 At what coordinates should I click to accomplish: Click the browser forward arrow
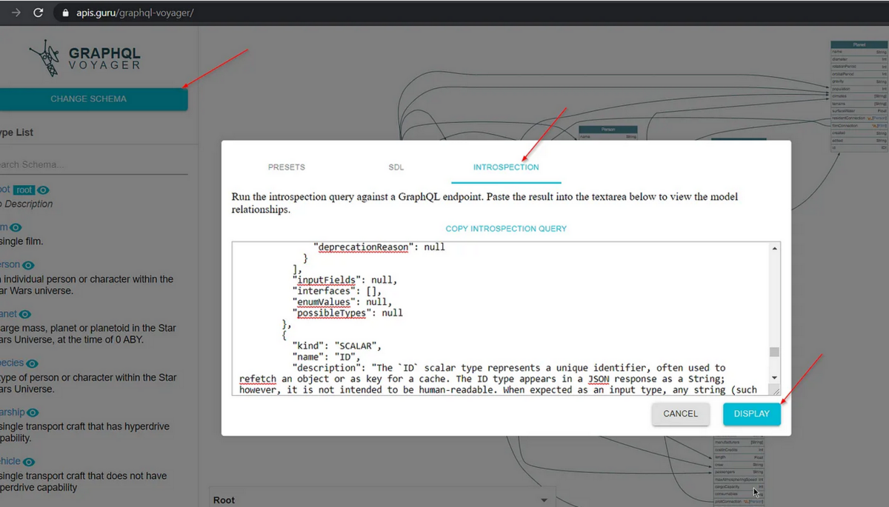tap(16, 13)
